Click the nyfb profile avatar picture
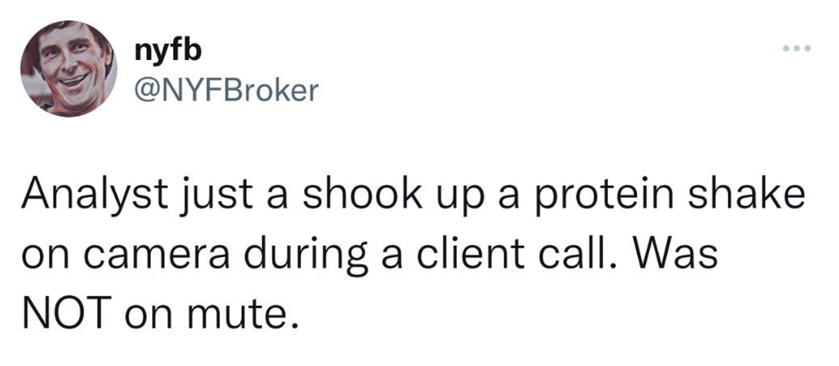The width and height of the screenshot is (839, 366). (69, 68)
